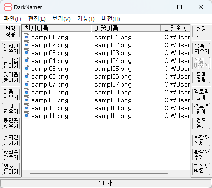
Task: Click new name sampl06.png in 바꿀이름 column
Action: click(x=113, y=77)
